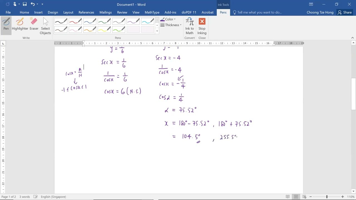Save the document from Quick Access Toolbar
Viewport: 356px width, 200px height.
pos(25,4)
